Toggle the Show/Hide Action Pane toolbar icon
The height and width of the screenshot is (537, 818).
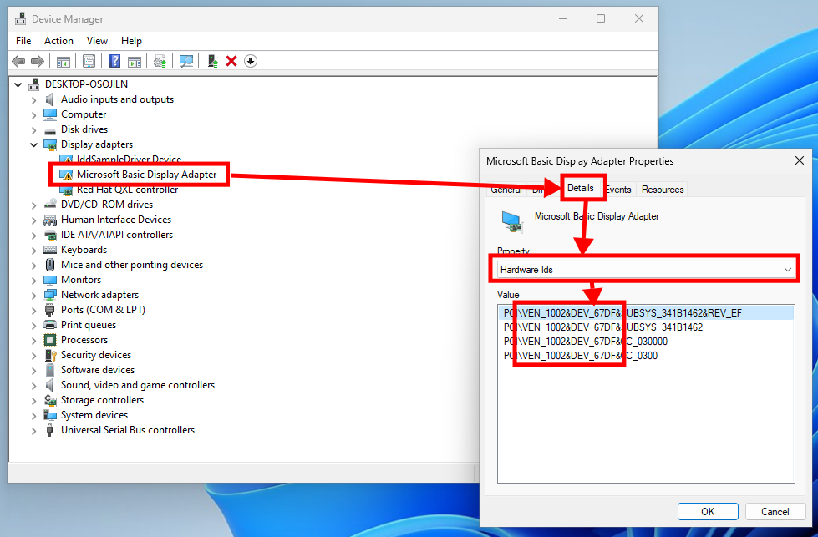pyautogui.click(x=135, y=62)
